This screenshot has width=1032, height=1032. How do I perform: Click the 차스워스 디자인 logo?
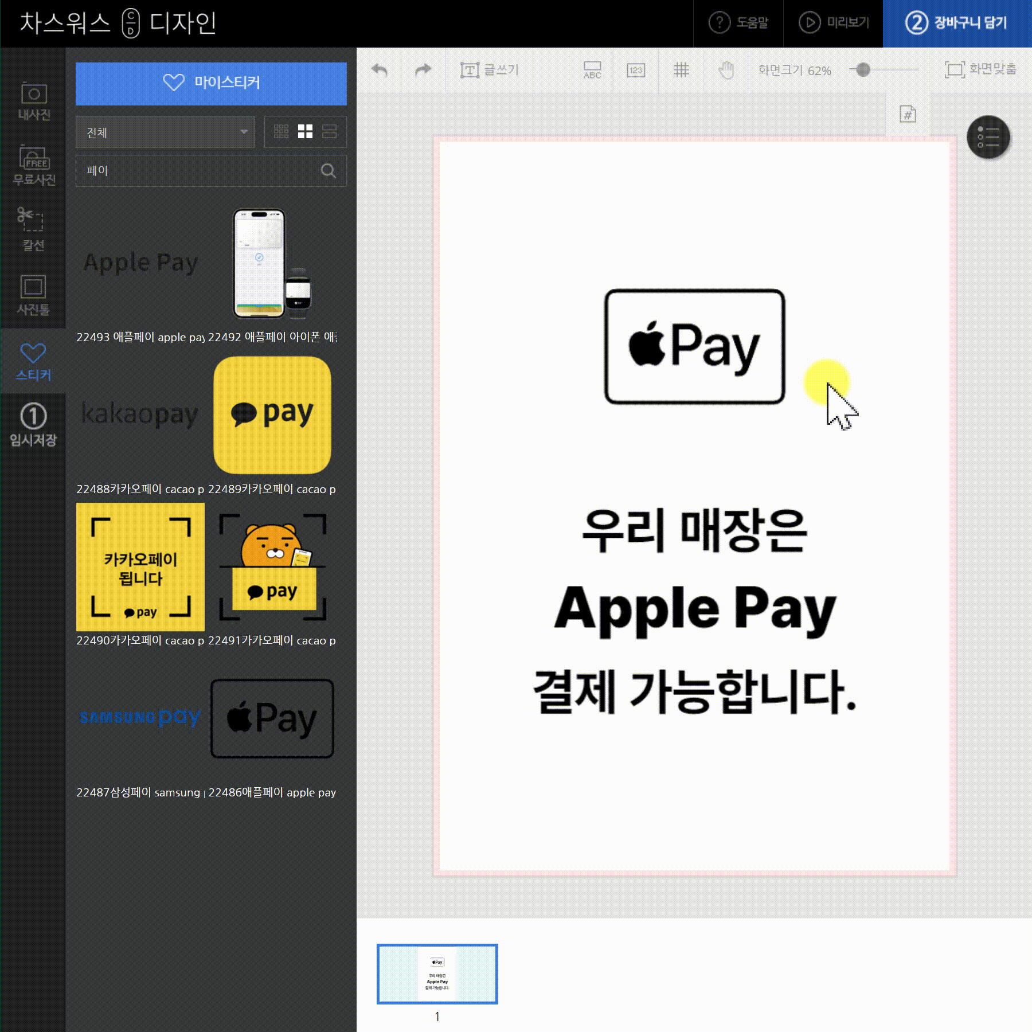click(118, 23)
